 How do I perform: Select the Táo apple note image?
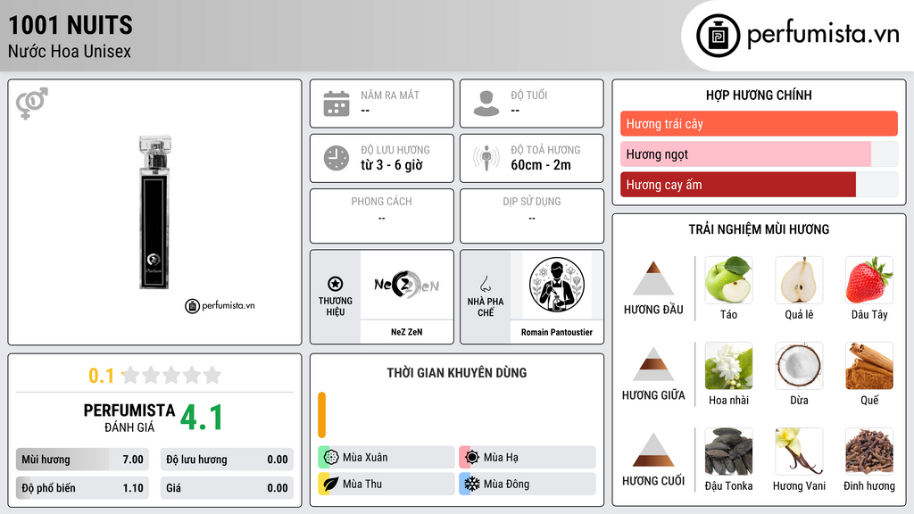tap(728, 280)
